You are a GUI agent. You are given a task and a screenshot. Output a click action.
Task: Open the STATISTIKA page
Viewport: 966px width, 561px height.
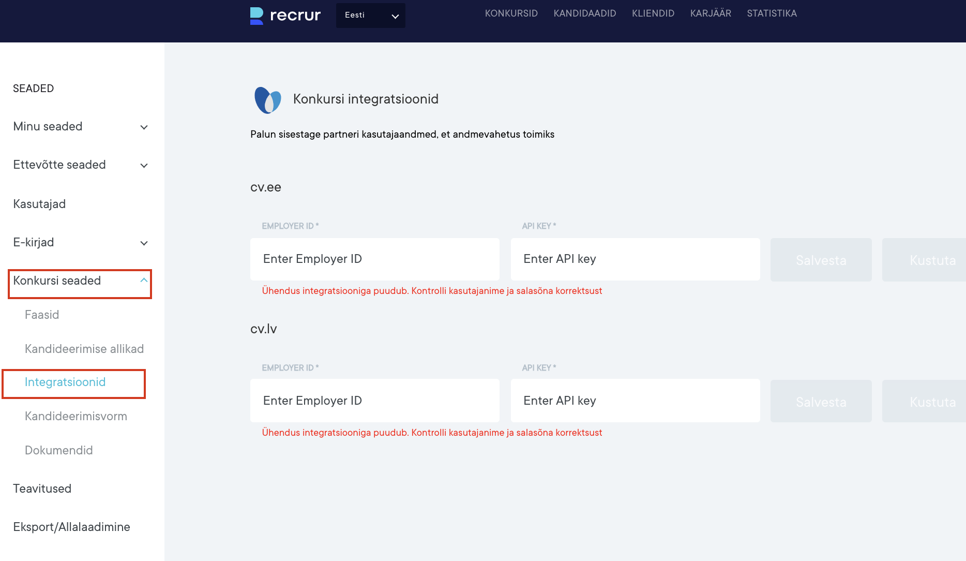pyautogui.click(x=772, y=13)
